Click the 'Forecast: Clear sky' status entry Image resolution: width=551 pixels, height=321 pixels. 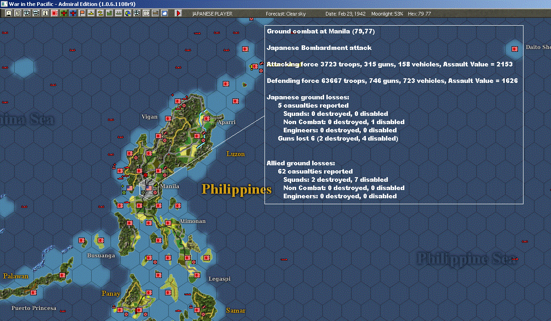(286, 14)
